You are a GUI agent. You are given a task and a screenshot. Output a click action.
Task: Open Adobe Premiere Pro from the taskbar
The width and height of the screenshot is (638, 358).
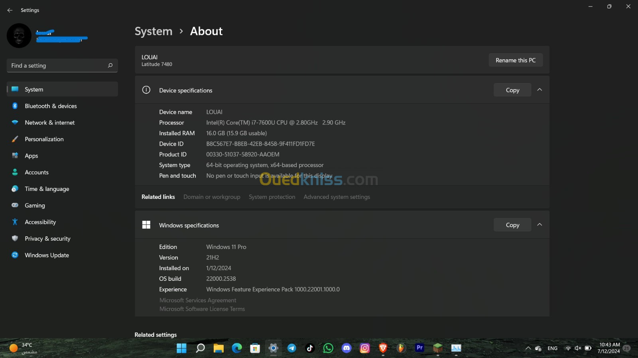(x=419, y=348)
